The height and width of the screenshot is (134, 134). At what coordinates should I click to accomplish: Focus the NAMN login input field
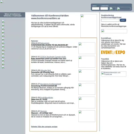pos(95,8)
